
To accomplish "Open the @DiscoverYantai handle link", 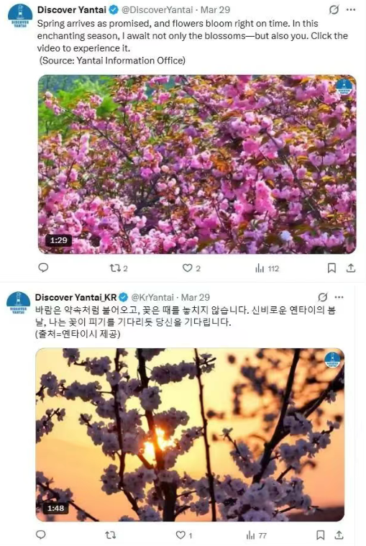I will pyautogui.click(x=157, y=10).
